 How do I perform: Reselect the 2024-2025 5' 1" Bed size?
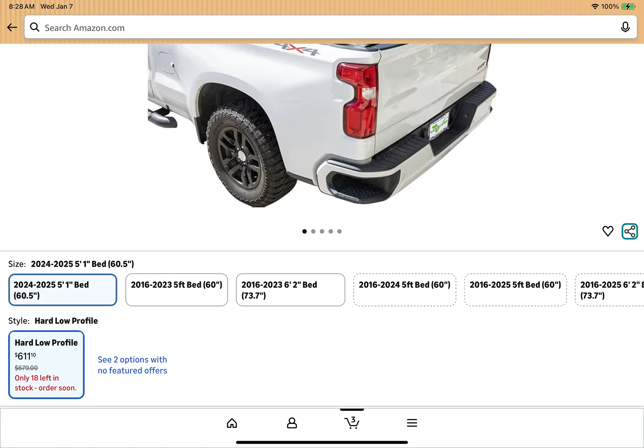point(62,290)
